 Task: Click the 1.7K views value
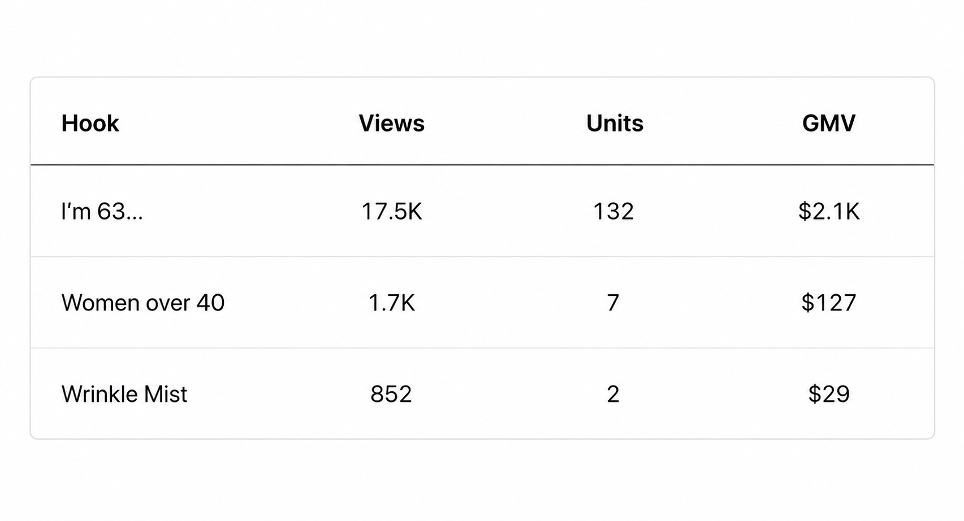[391, 303]
